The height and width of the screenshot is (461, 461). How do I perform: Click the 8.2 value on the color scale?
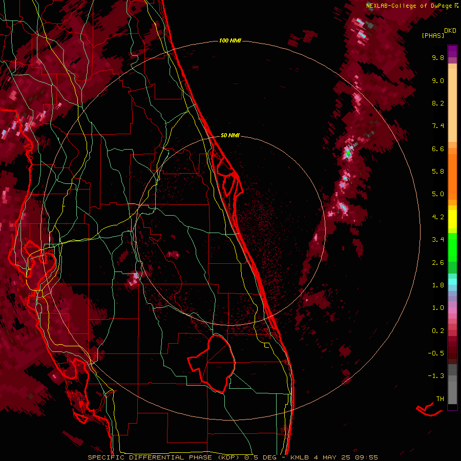(x=438, y=103)
